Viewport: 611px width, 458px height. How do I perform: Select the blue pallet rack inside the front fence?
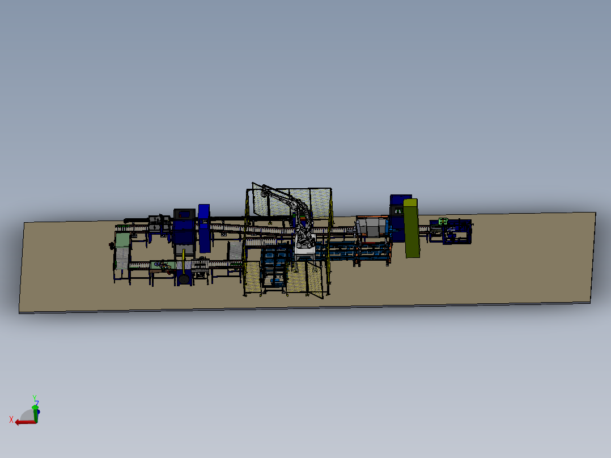point(275,269)
